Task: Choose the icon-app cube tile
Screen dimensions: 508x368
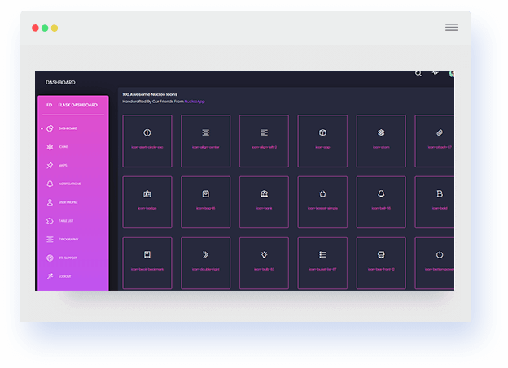Action: point(322,141)
